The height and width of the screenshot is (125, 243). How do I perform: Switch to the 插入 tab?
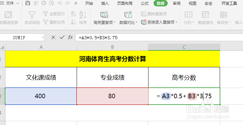105,3
